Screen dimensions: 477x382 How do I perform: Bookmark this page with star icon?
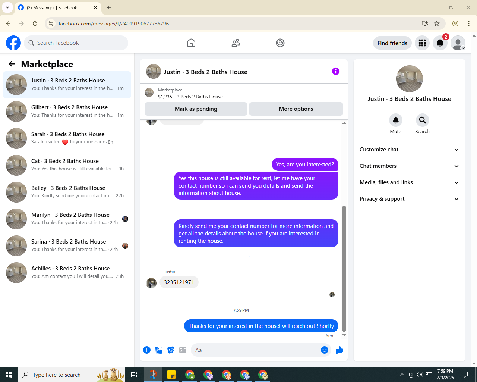(x=437, y=24)
